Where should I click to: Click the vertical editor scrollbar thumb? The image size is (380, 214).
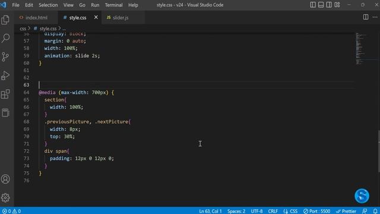(x=379, y=152)
